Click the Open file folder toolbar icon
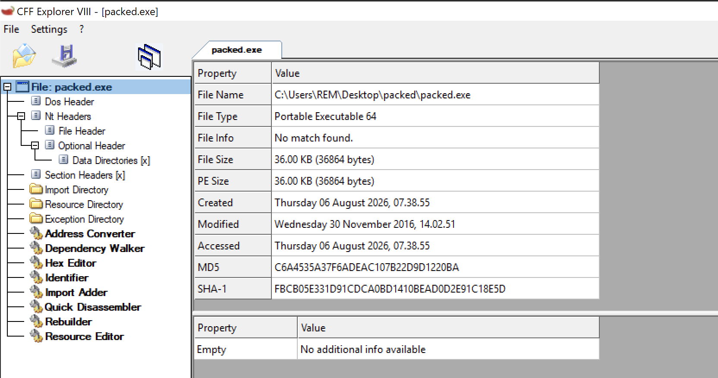Screen dimensions: 718x378 click(24, 56)
